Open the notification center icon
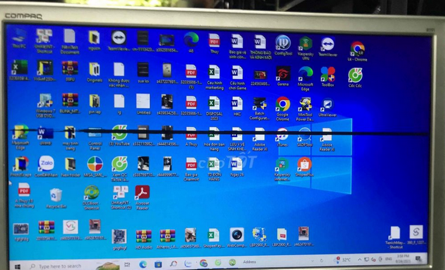Image resolution: width=445 pixels, height=270 pixels. click(x=418, y=258)
